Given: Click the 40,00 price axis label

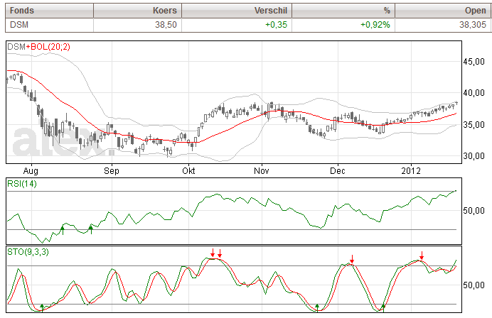Looking at the screenshot, I should pyautogui.click(x=474, y=93).
